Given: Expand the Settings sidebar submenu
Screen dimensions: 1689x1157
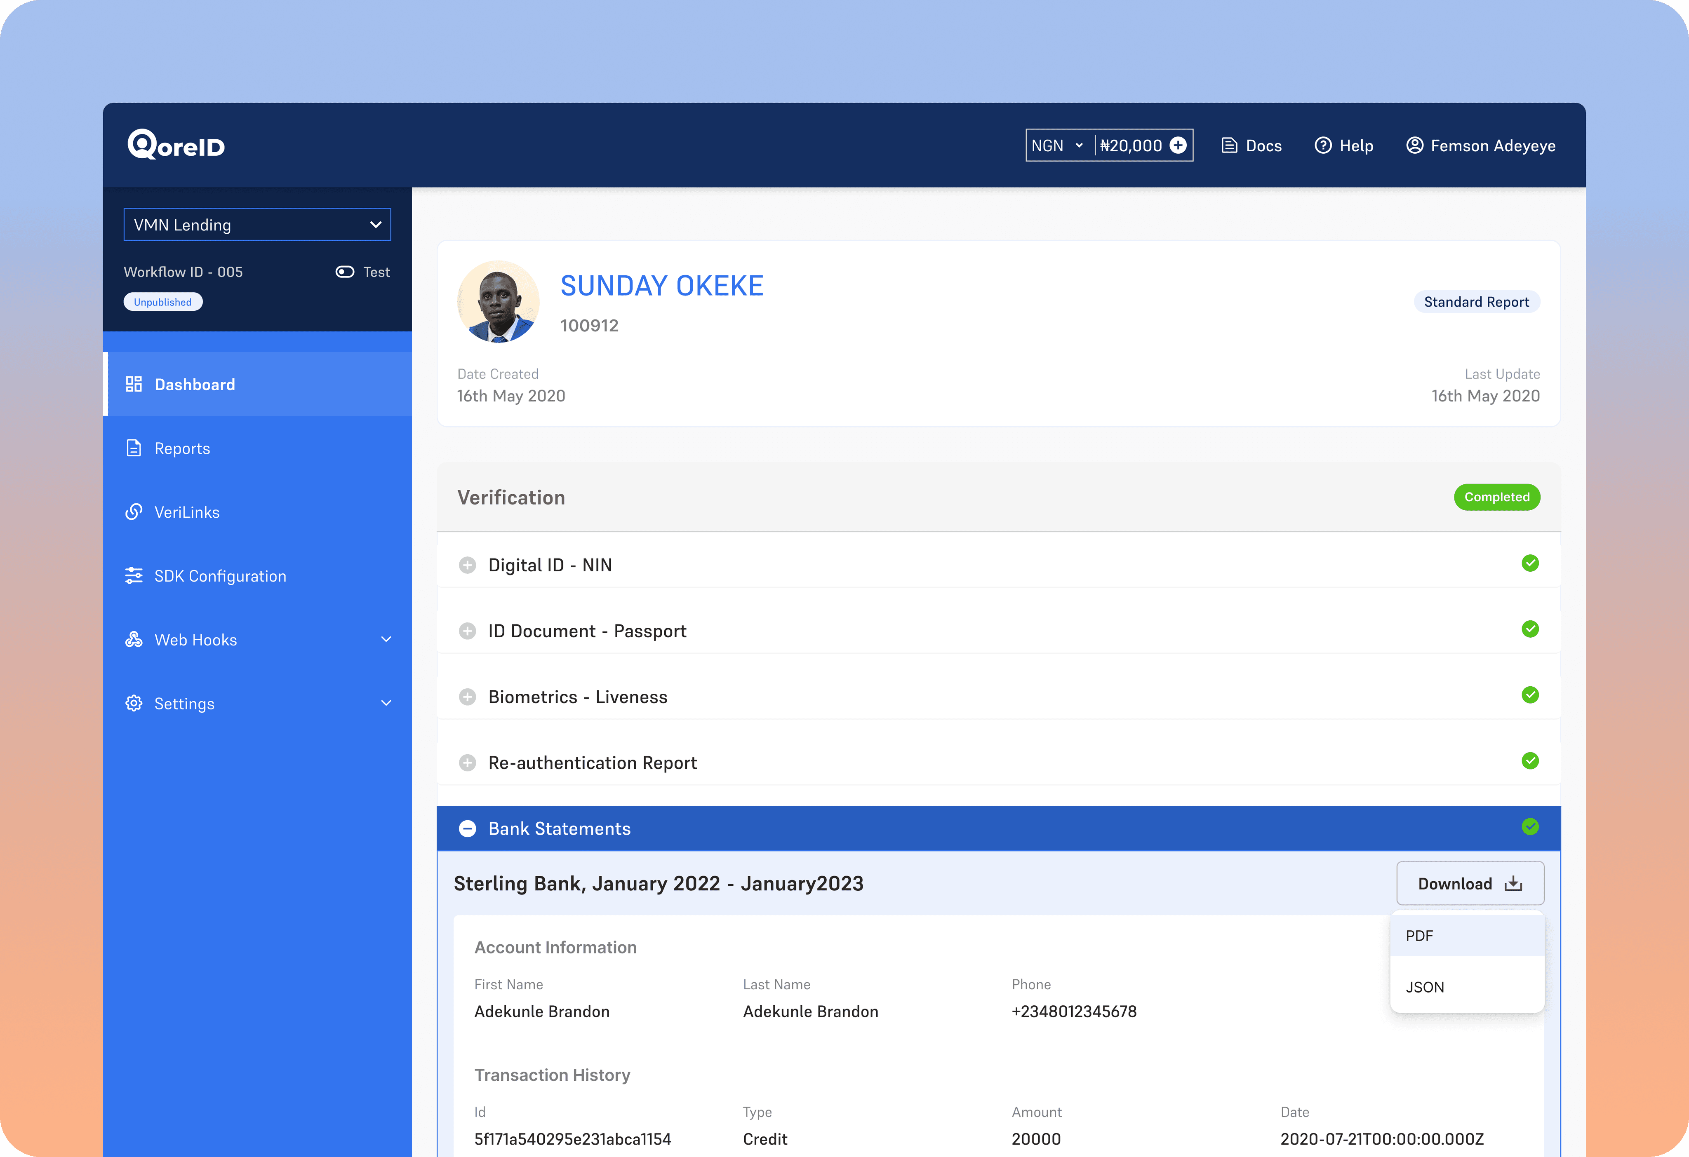Looking at the screenshot, I should point(386,703).
